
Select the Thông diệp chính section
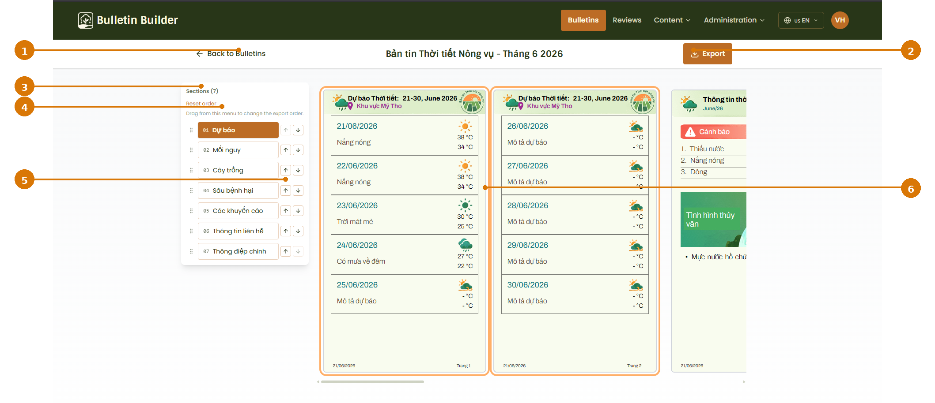tap(238, 251)
